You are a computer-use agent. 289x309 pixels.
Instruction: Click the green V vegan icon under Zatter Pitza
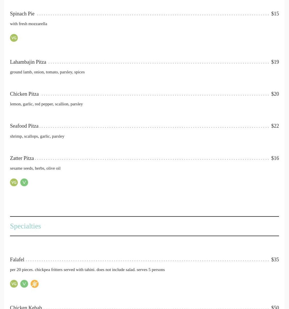[x=24, y=182]
